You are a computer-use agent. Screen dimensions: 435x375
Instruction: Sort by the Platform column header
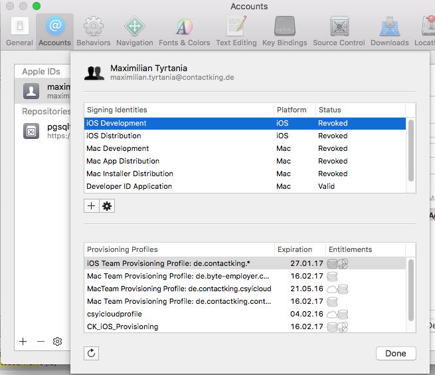(295, 110)
